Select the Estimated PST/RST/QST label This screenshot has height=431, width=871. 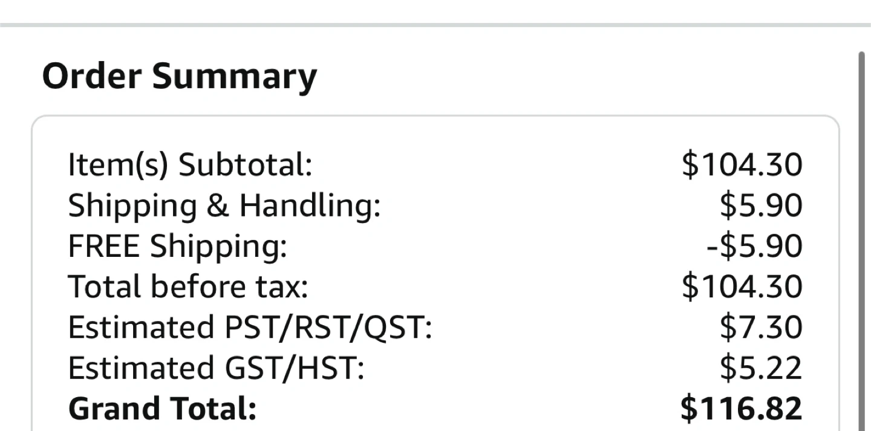click(250, 328)
